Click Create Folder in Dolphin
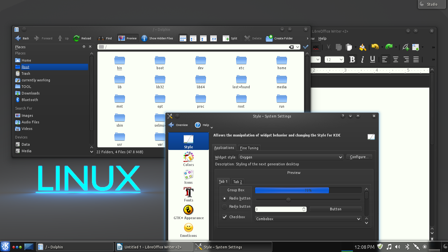This screenshot has height=252, width=448. pyautogui.click(x=279, y=38)
